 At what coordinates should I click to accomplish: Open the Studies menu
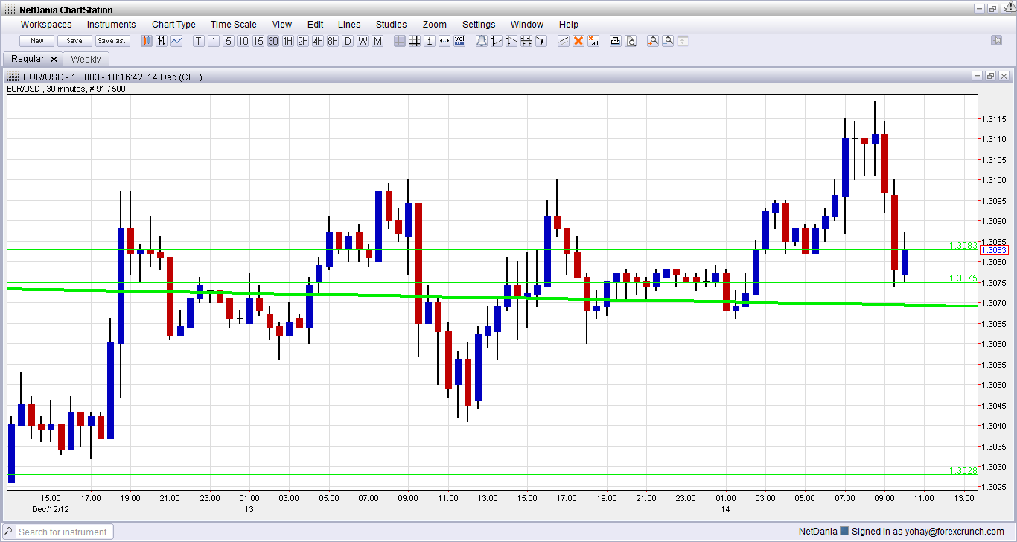(x=391, y=25)
